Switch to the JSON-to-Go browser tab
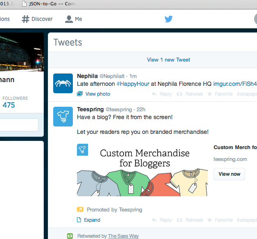Viewport: 257px width, 239px height. point(49,4)
